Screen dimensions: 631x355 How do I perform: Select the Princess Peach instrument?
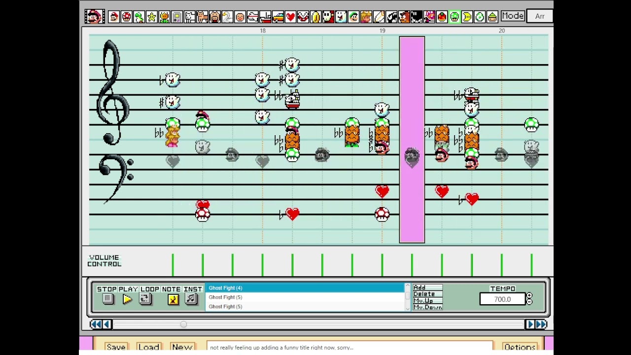(366, 17)
